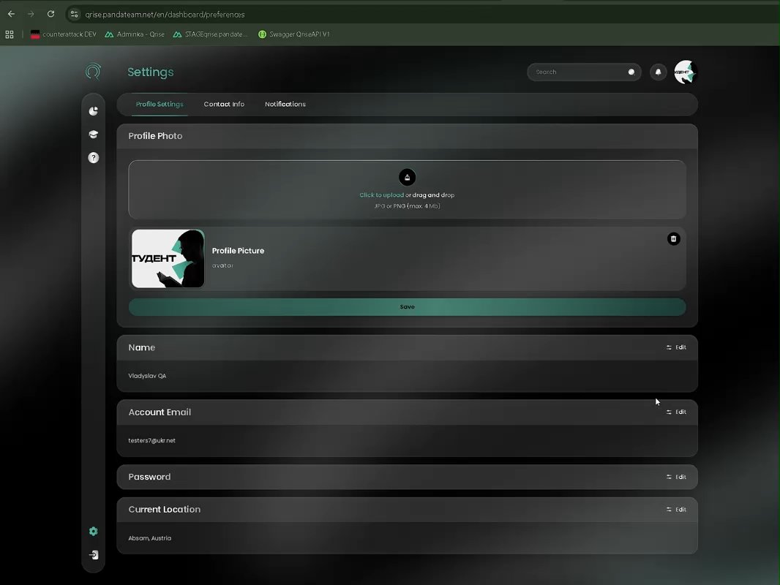Click the browser address bar URL

(x=165, y=15)
